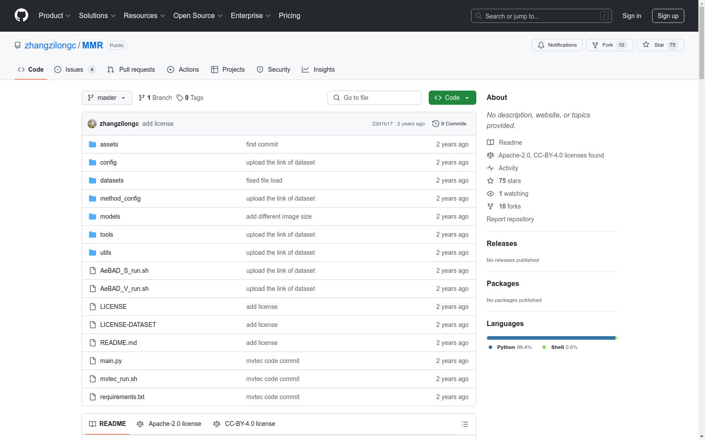
Task: Go to the Actions tab
Action: (x=183, y=70)
